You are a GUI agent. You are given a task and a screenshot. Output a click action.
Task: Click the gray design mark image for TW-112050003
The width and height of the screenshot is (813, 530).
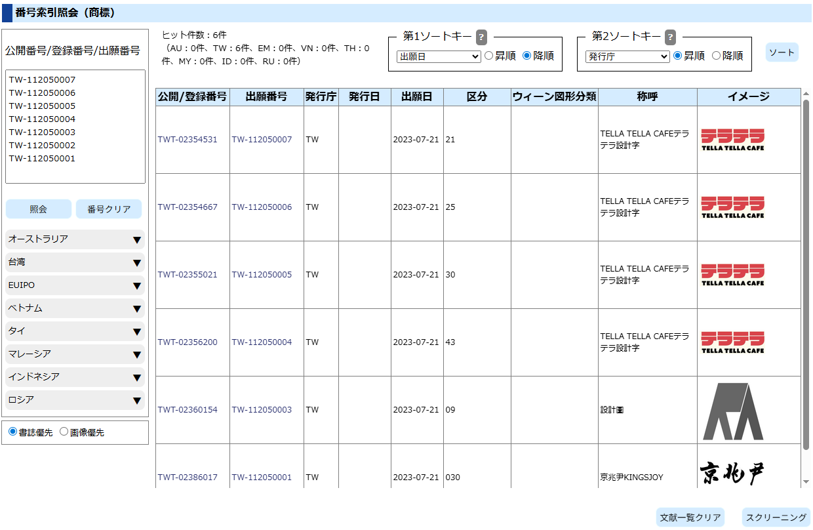732,411
